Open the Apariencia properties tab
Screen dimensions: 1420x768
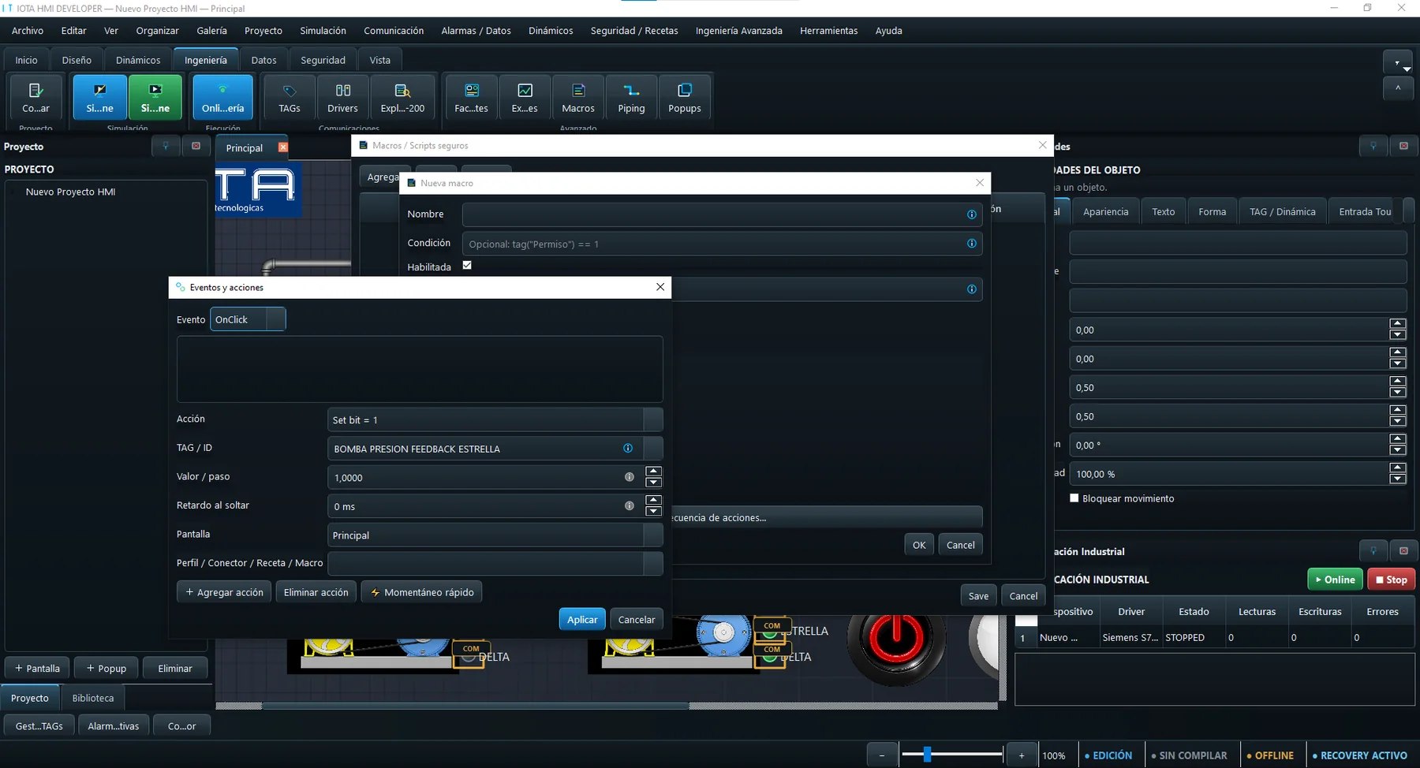1105,211
